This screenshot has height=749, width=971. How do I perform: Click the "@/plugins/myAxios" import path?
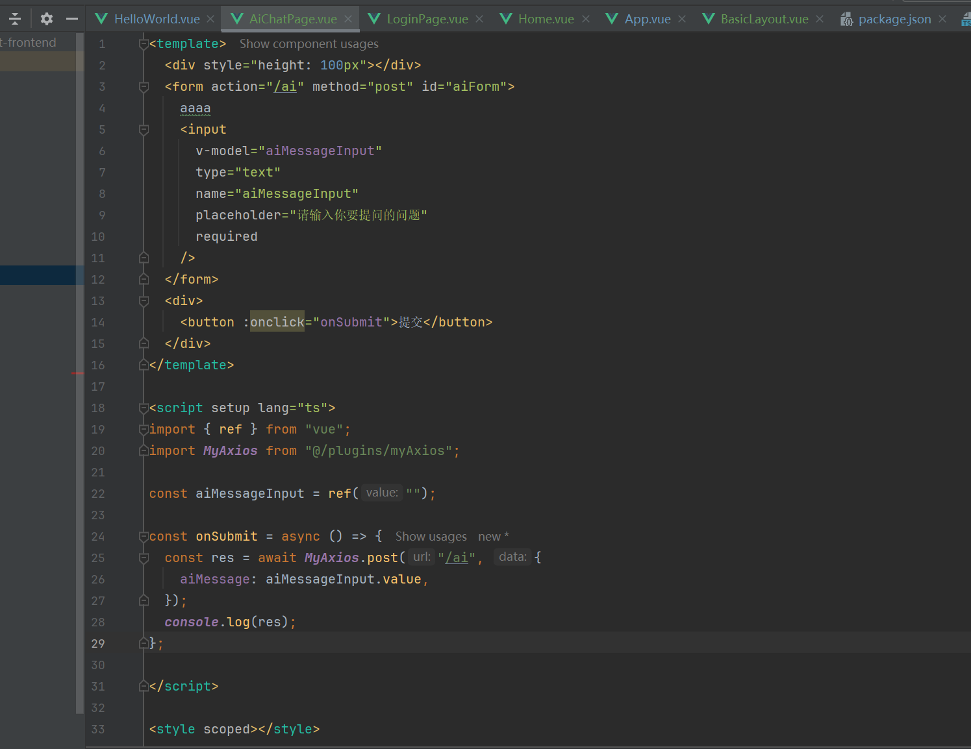tap(379, 451)
